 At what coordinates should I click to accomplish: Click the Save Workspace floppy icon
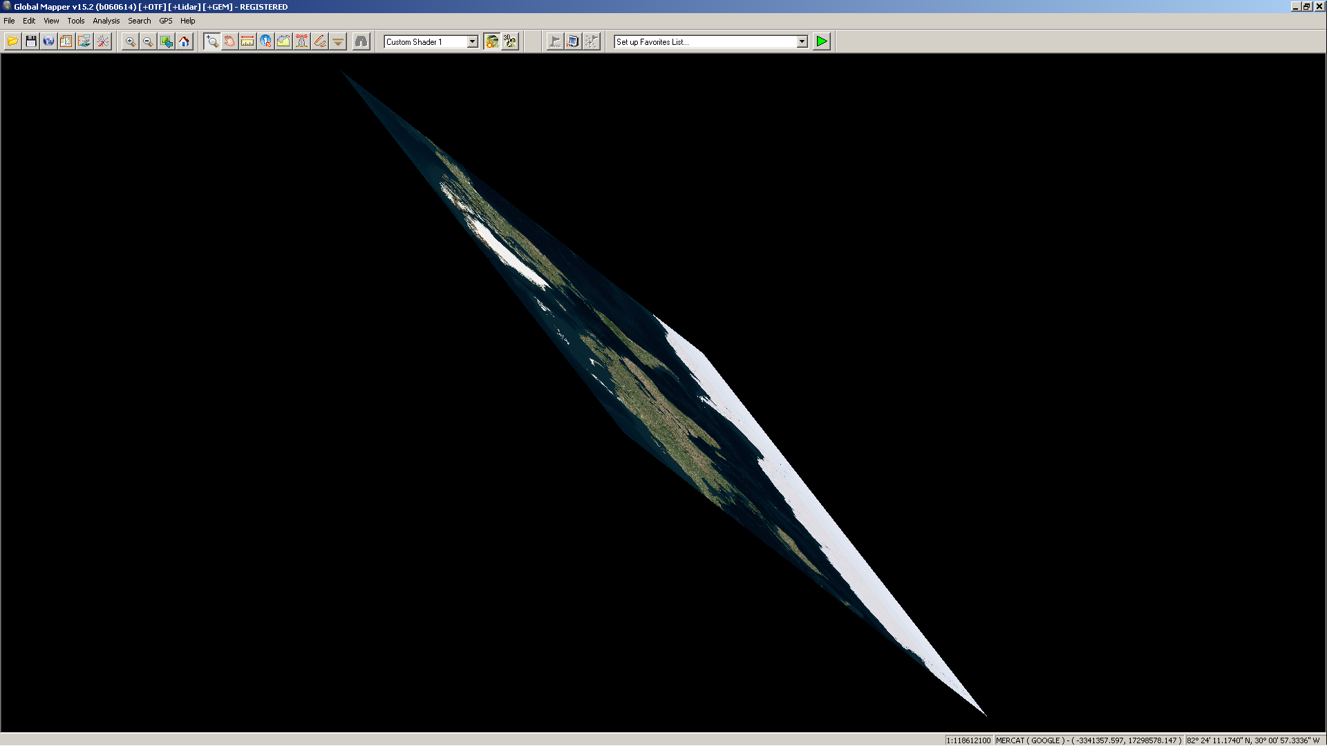[x=30, y=41]
